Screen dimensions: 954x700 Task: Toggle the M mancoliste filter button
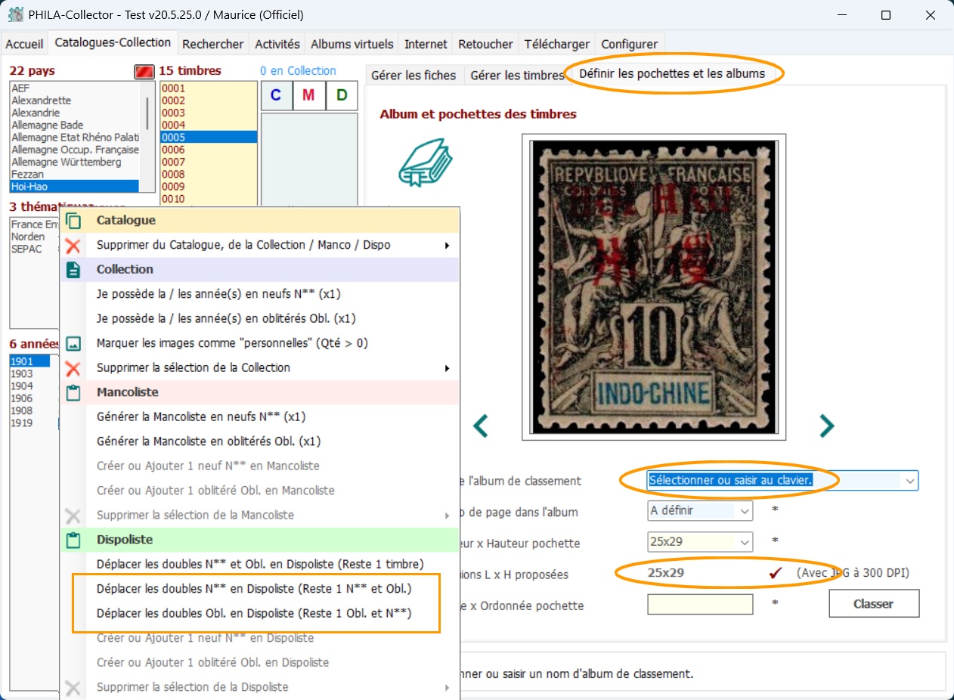point(308,95)
